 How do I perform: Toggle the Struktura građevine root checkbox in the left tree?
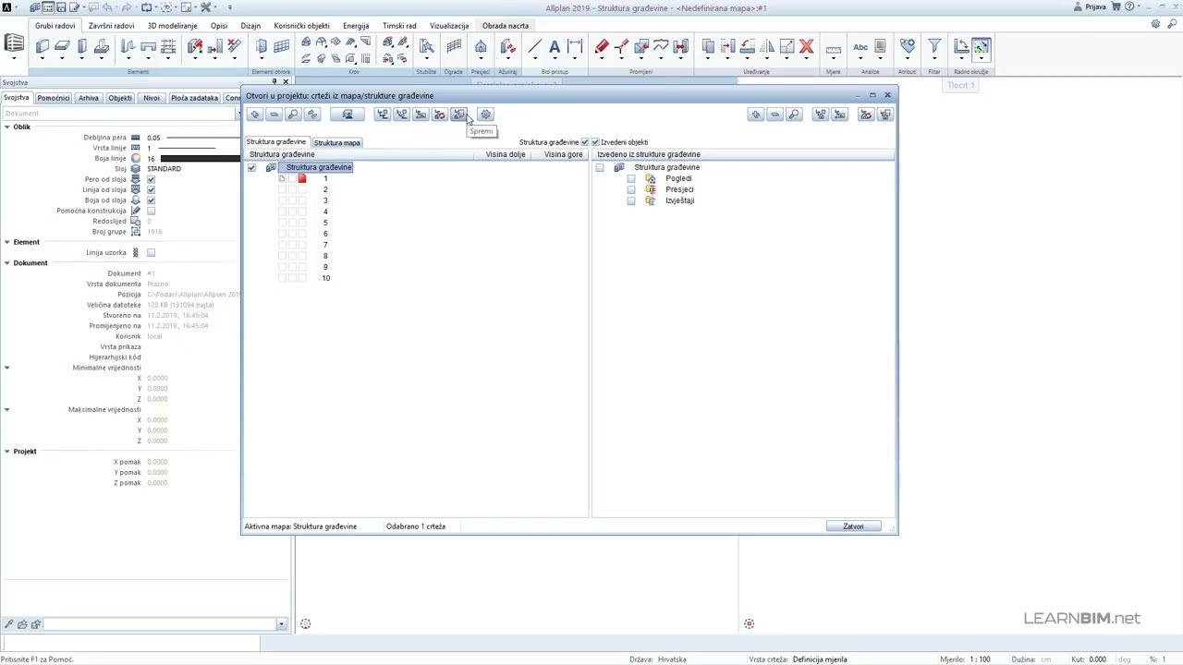click(251, 168)
